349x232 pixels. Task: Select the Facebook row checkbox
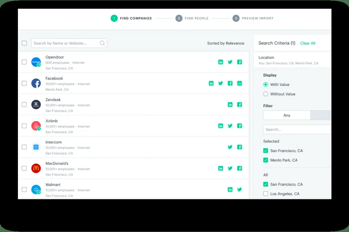[x=24, y=83]
